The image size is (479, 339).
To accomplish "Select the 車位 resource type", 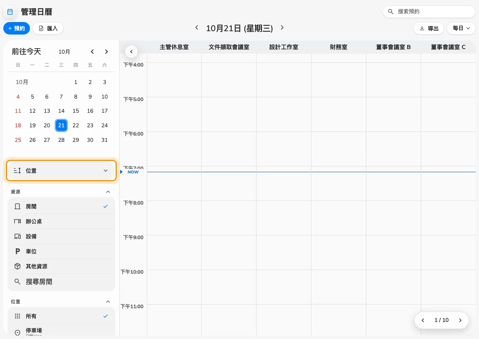I will 61,251.
